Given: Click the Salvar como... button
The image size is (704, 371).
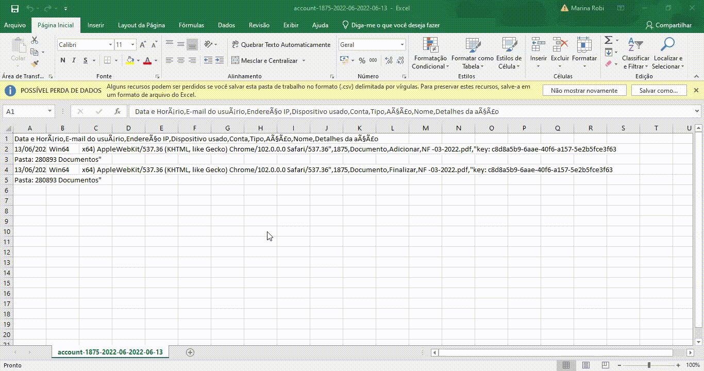Looking at the screenshot, I should click(x=659, y=91).
